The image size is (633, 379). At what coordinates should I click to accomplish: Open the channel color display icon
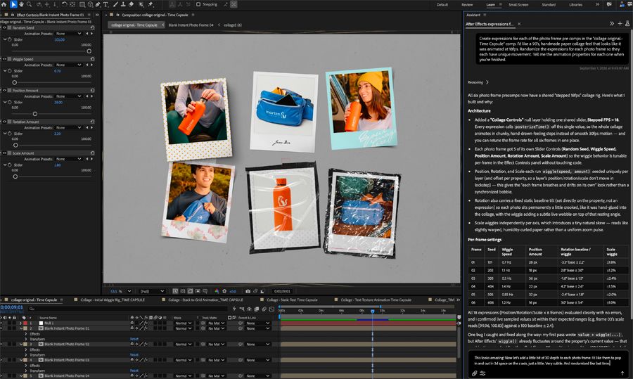tap(217, 291)
